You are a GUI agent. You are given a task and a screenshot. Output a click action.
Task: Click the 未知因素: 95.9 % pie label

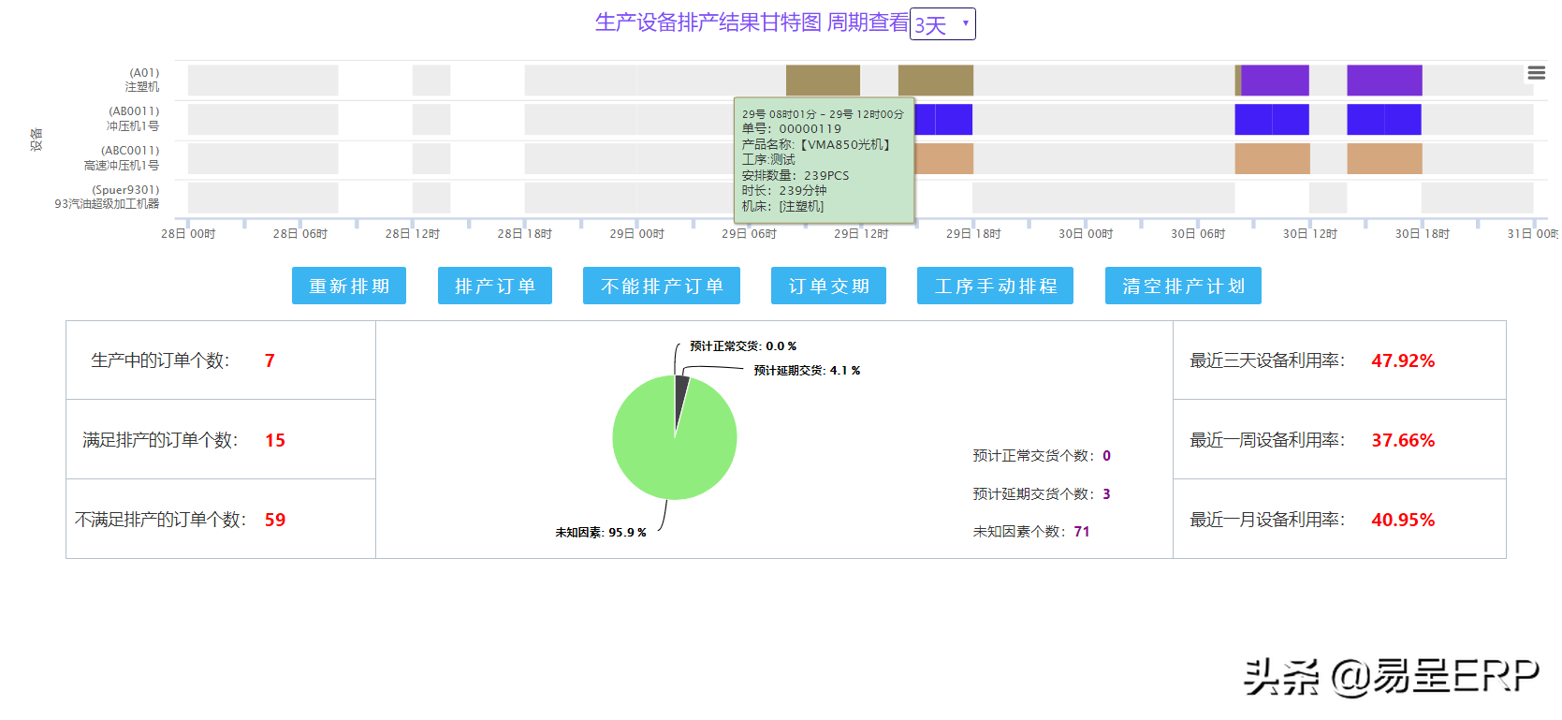[x=601, y=533]
